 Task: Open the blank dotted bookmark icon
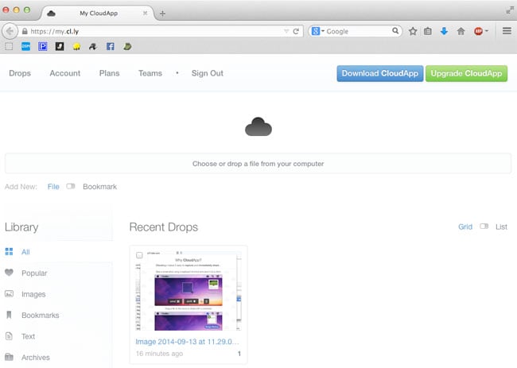click(9, 46)
